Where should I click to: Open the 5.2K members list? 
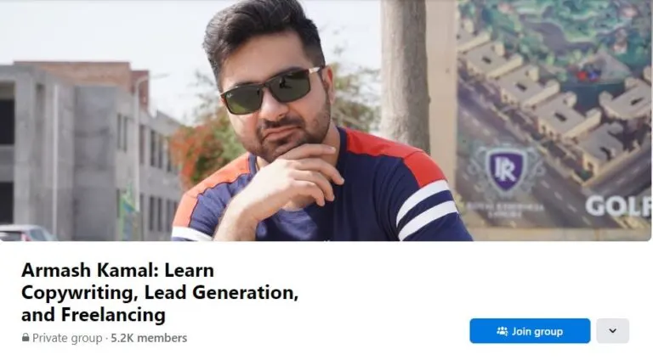point(149,338)
